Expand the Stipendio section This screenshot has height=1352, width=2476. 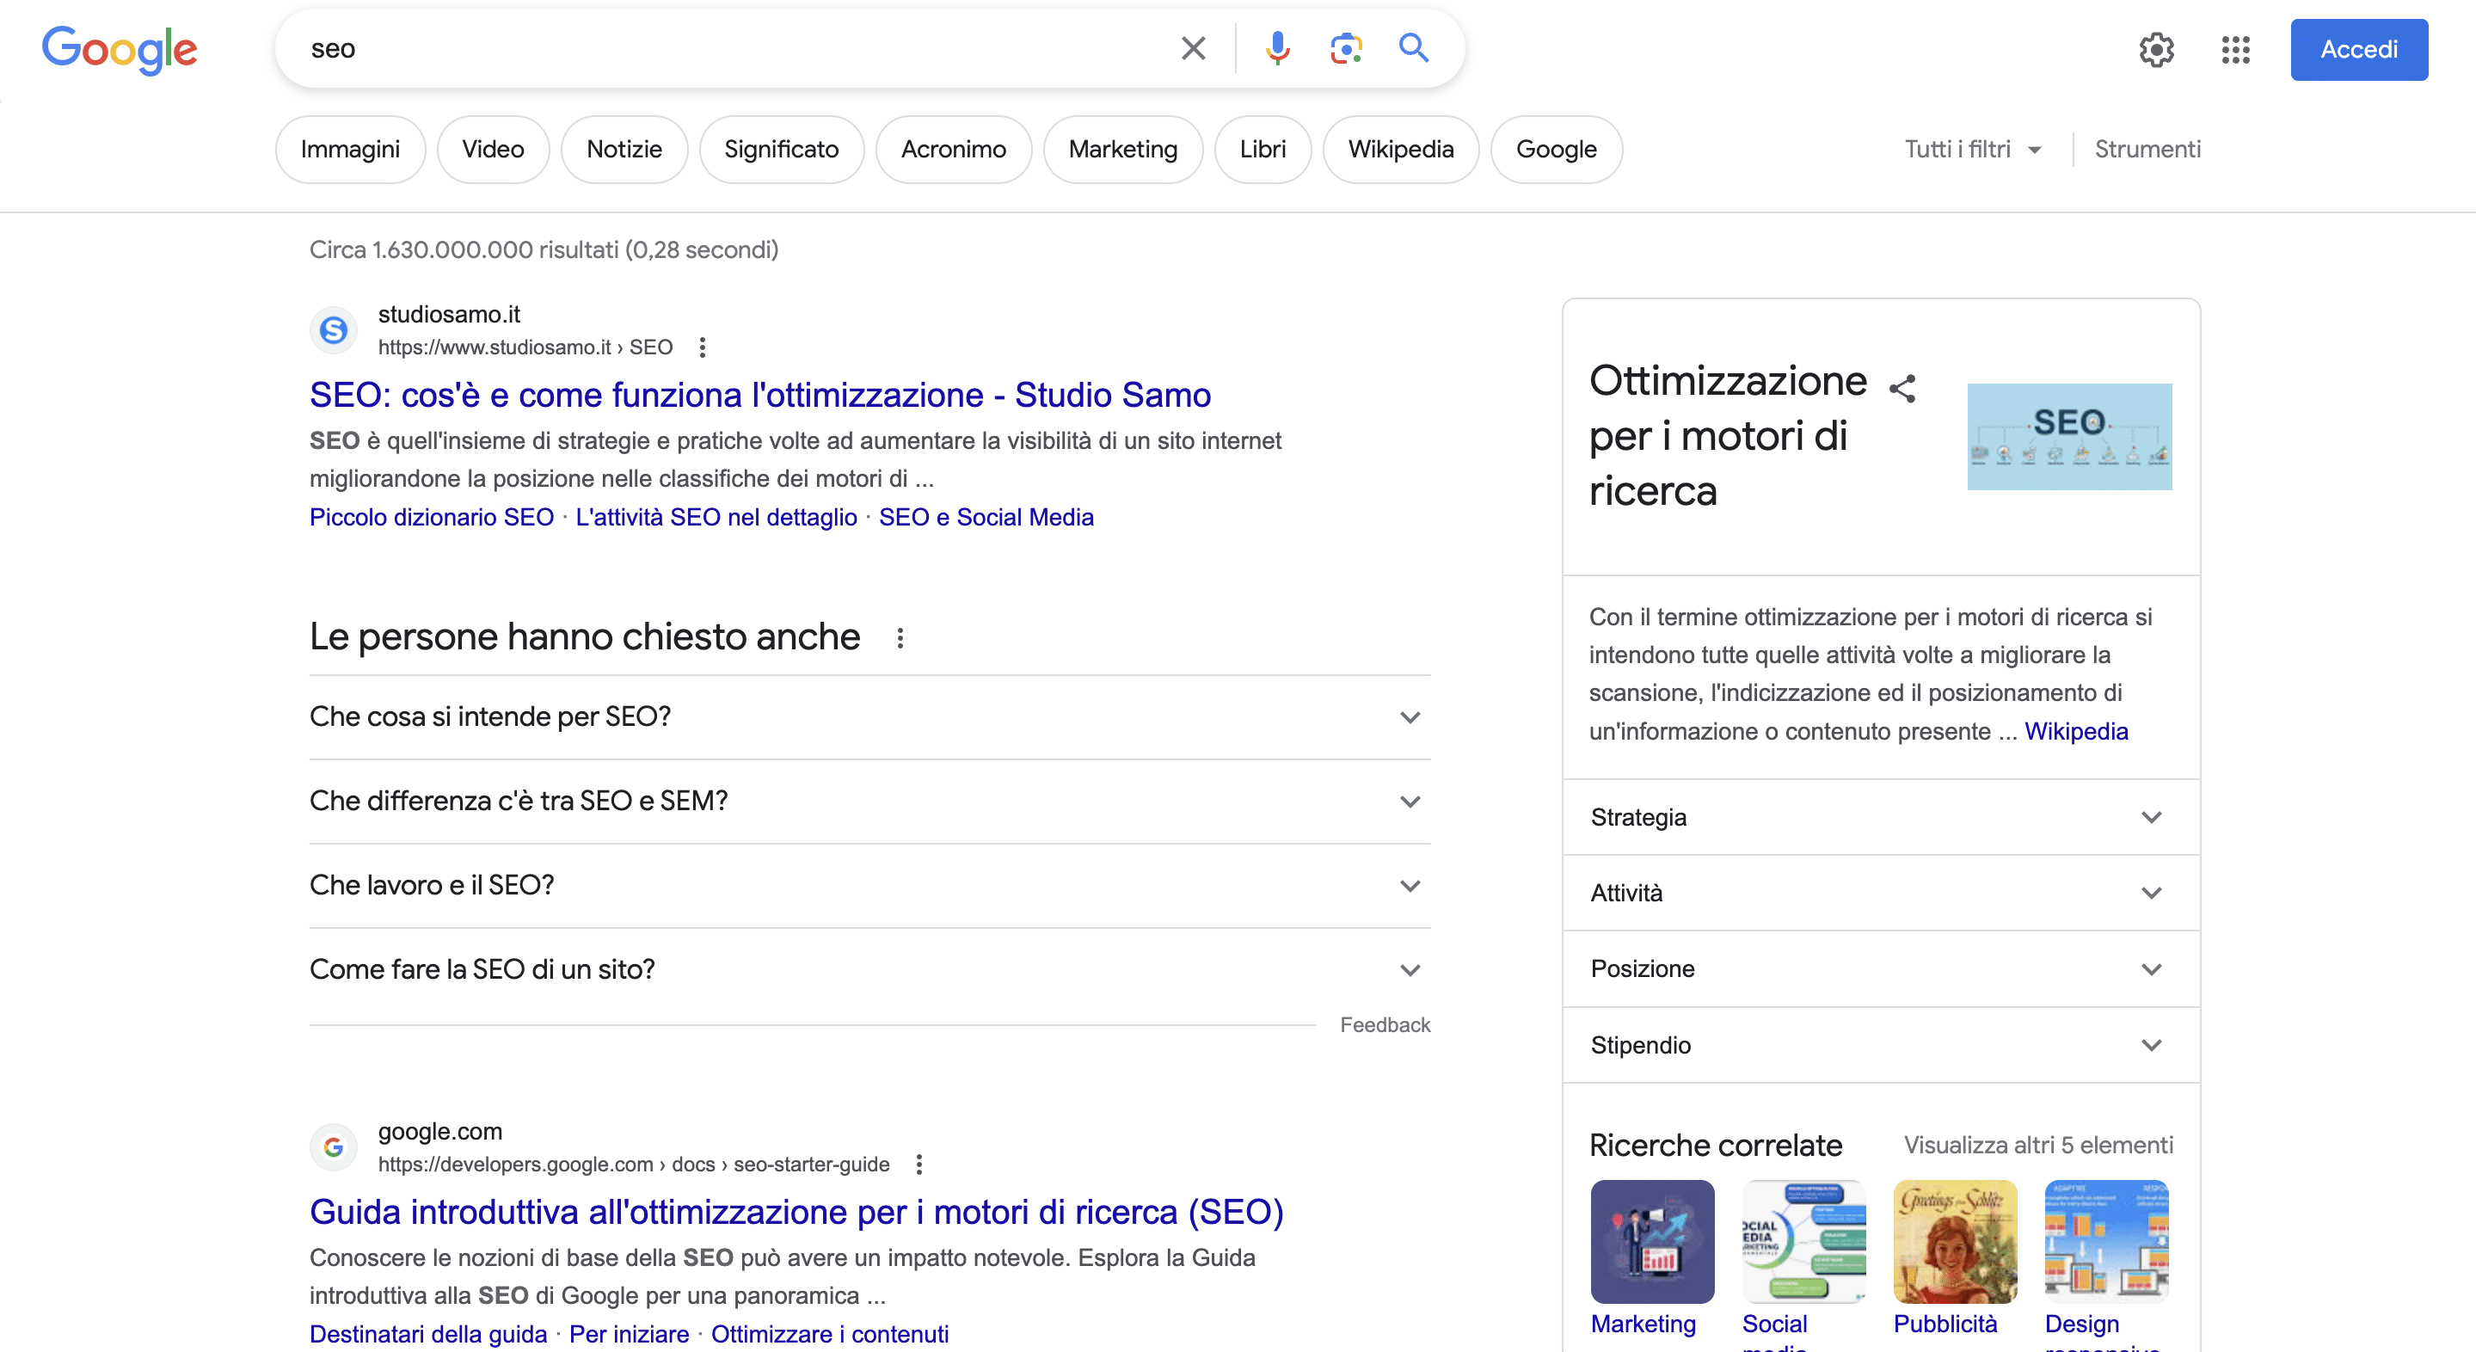(1881, 1044)
